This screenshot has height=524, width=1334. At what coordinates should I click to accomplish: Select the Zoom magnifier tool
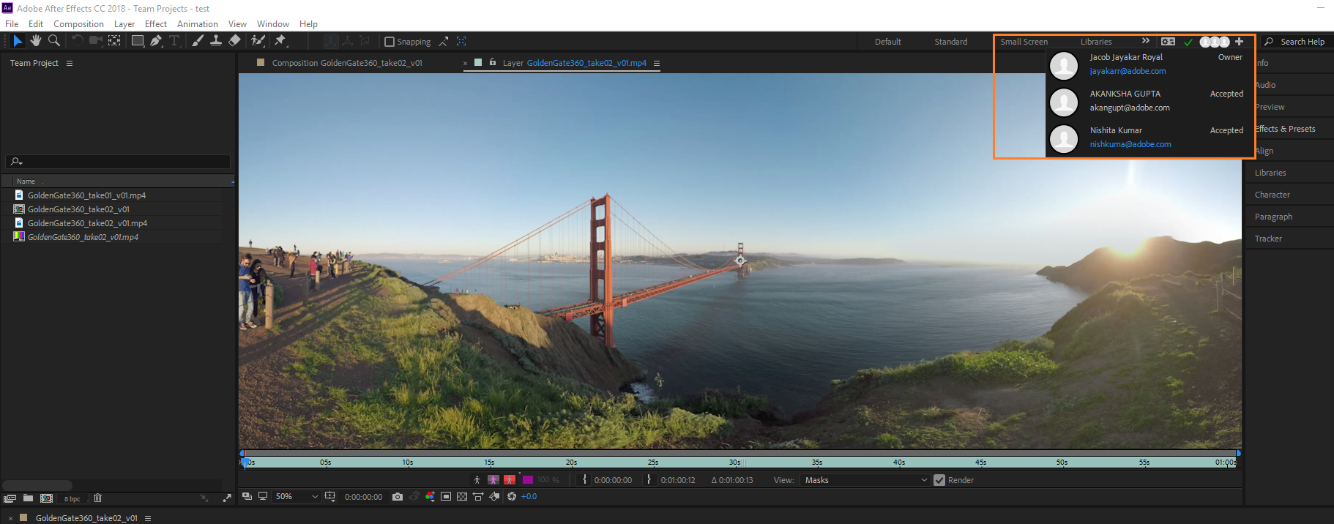pos(54,41)
